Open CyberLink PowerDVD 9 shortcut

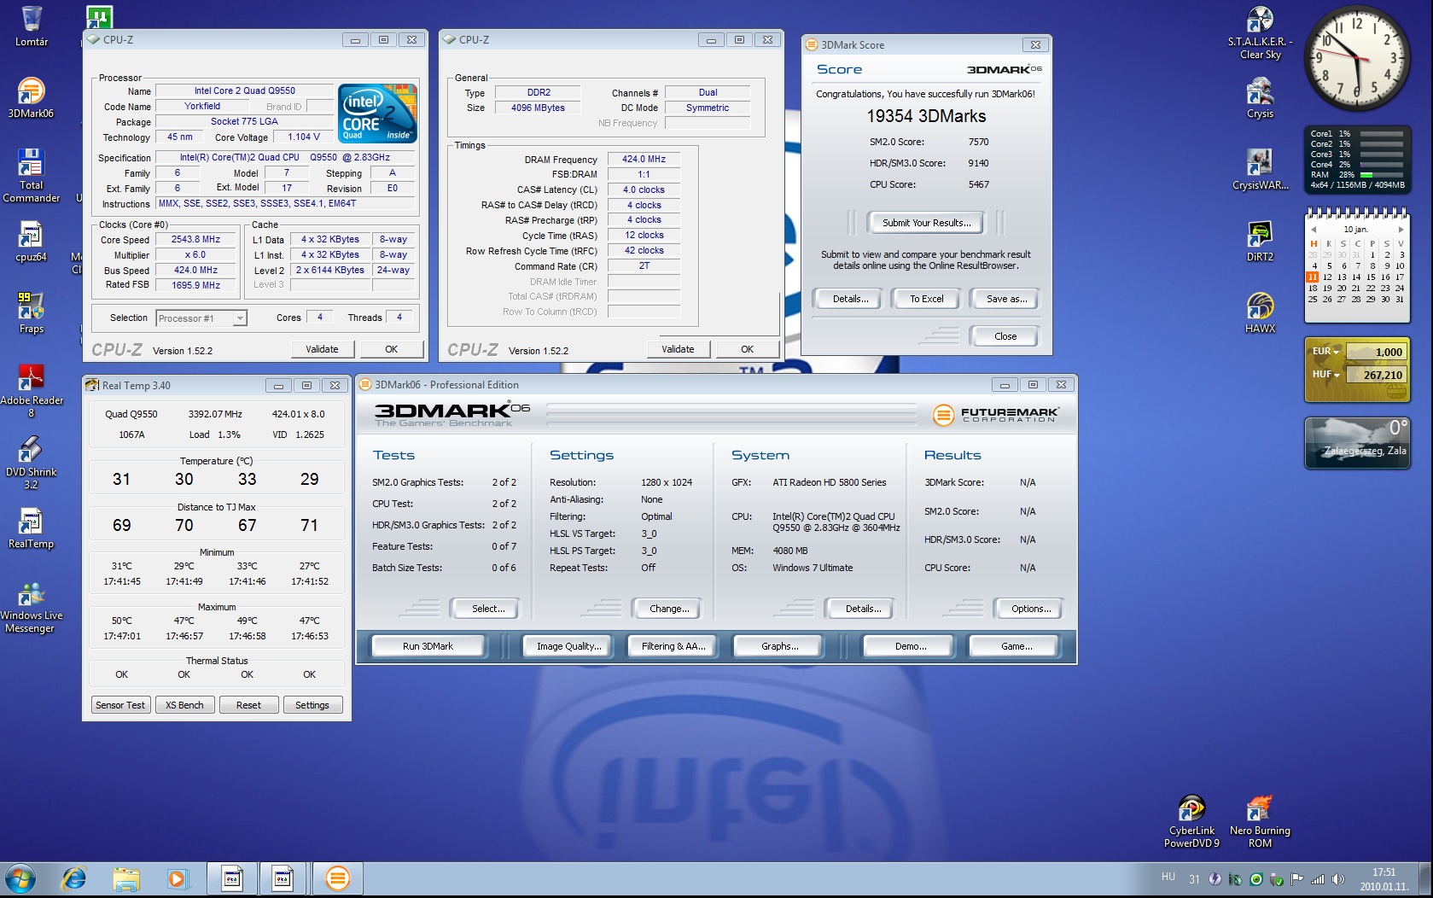point(1191,821)
